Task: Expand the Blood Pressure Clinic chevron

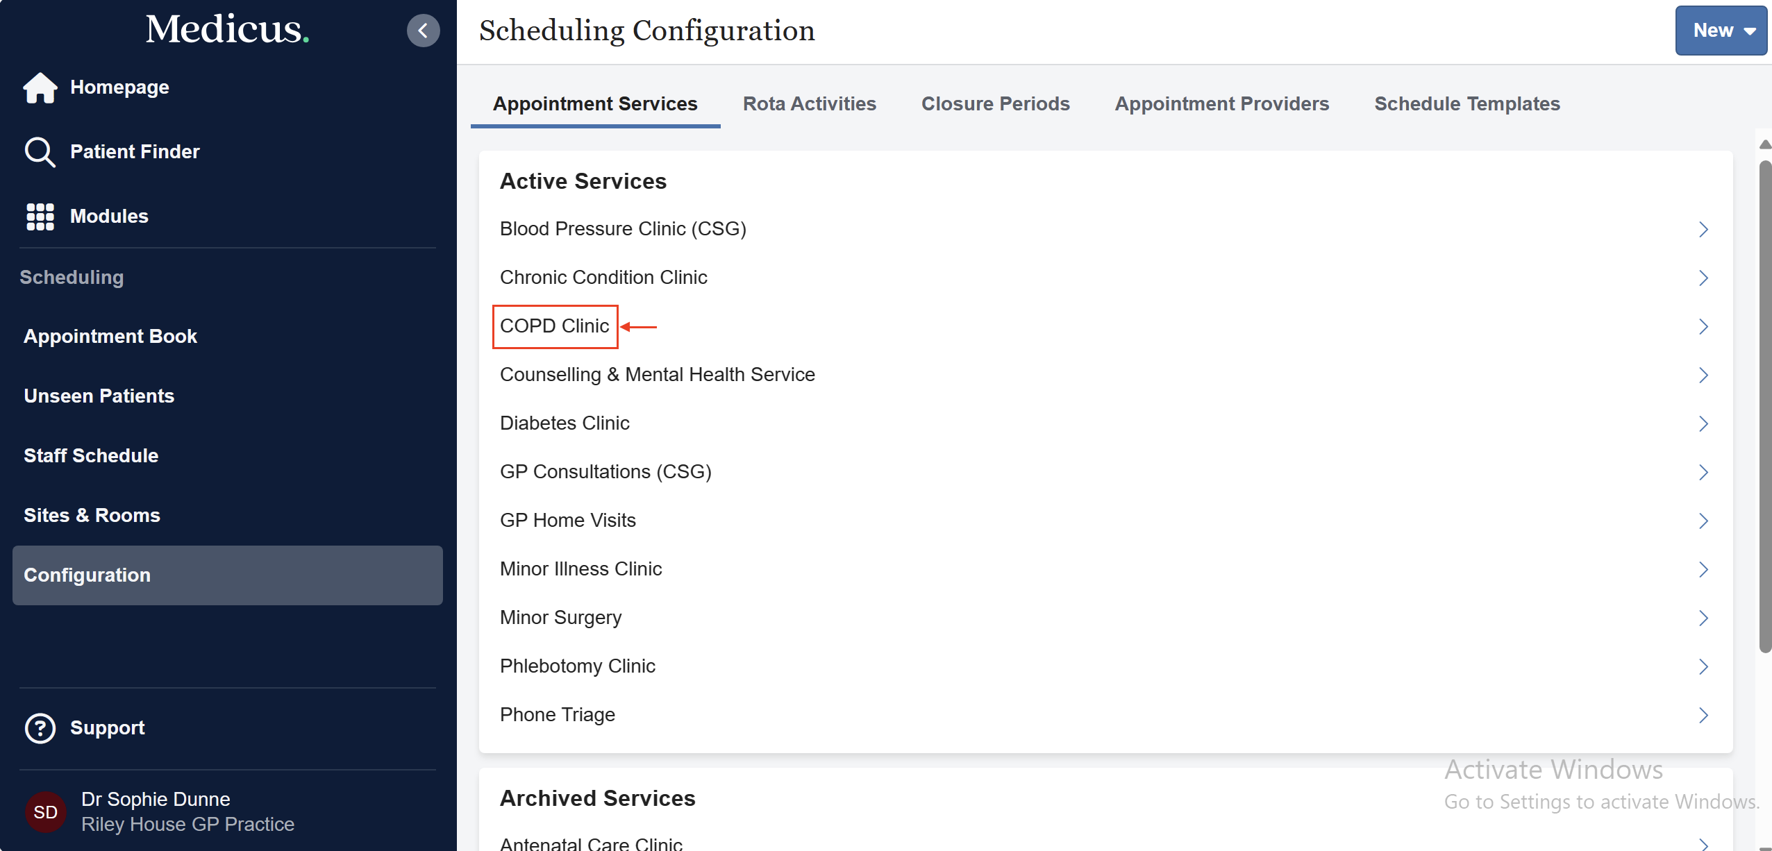Action: [1703, 229]
